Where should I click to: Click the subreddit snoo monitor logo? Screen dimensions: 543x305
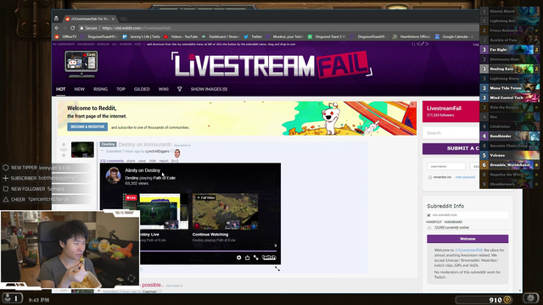click(x=81, y=64)
